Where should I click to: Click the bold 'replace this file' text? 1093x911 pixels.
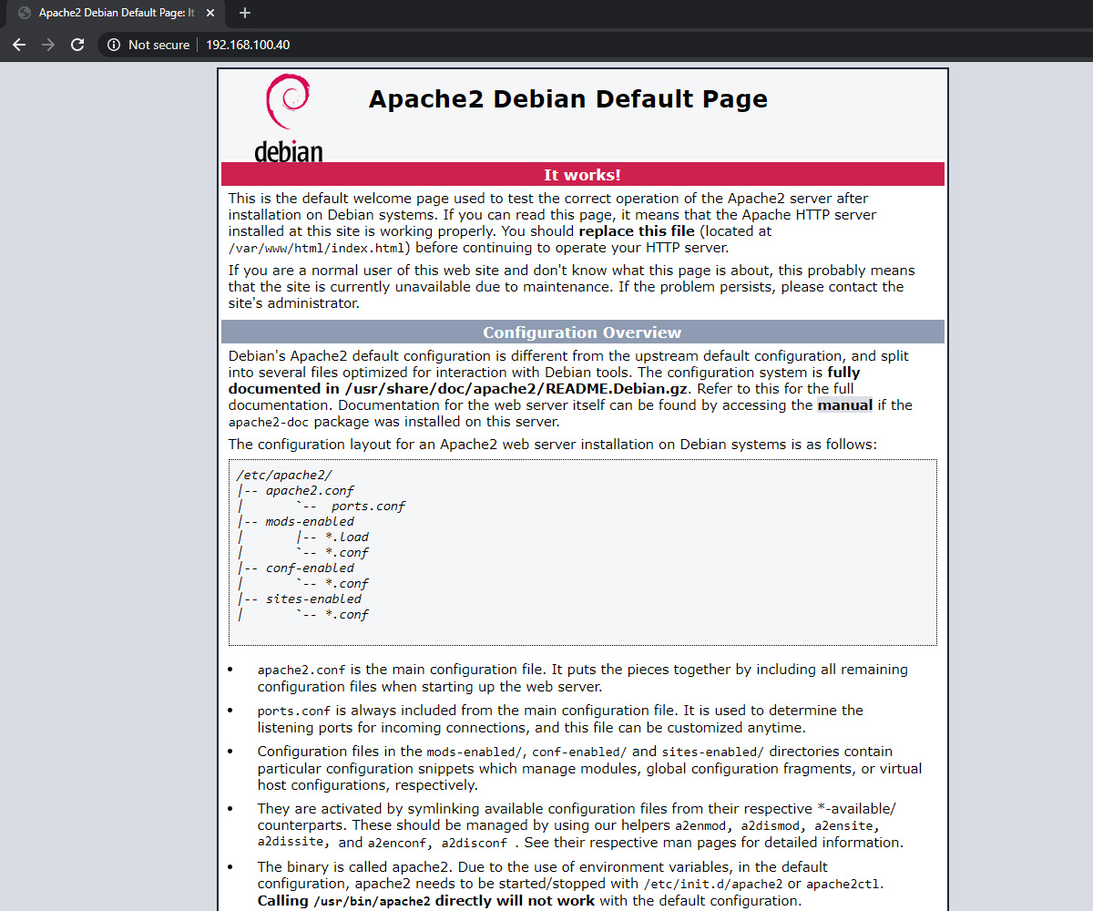click(x=638, y=231)
